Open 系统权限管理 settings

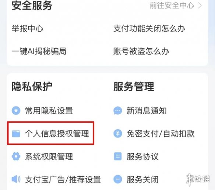click(x=49, y=156)
